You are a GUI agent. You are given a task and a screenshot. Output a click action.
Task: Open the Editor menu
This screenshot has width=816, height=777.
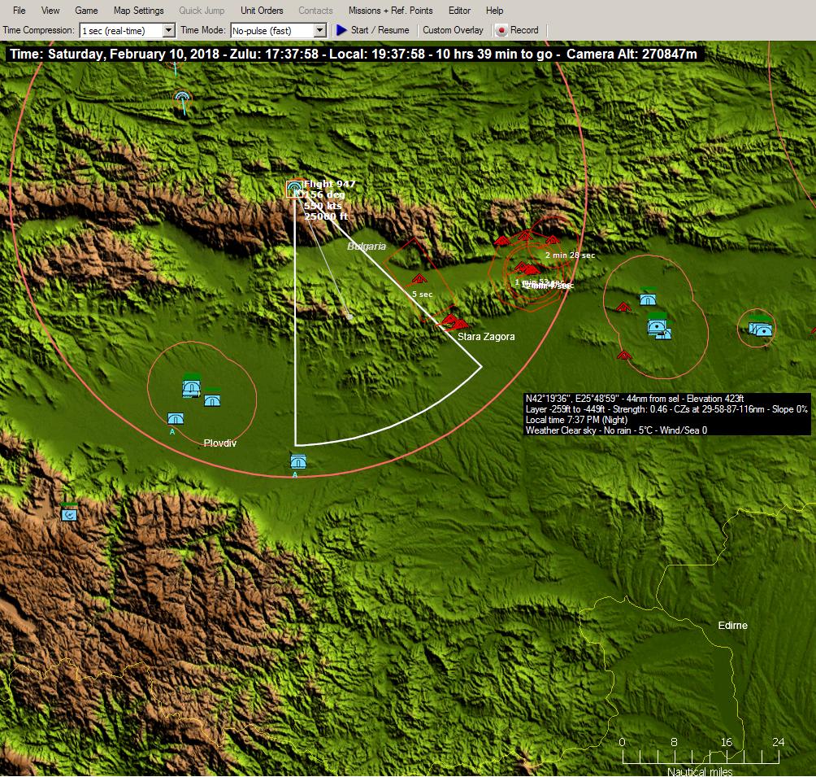pyautogui.click(x=459, y=11)
